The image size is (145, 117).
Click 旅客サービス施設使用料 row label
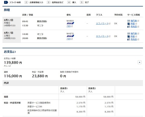point(39,103)
